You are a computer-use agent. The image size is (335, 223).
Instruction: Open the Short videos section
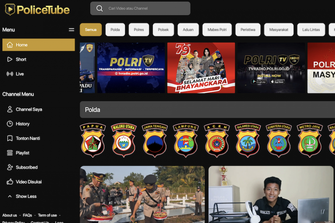point(21,60)
